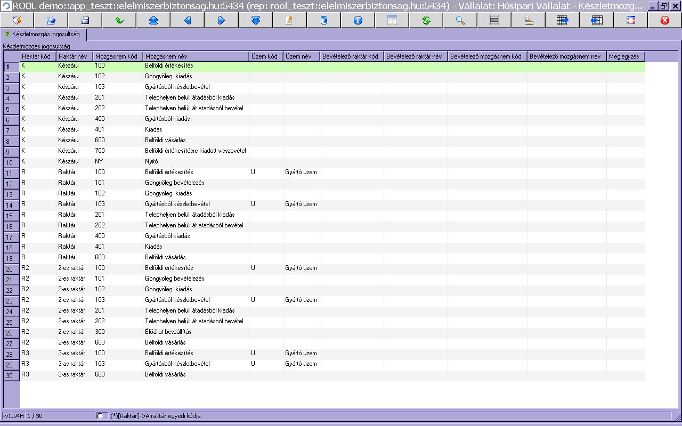
Task: Click the two-pane layout toolbar icon
Action: (392, 20)
